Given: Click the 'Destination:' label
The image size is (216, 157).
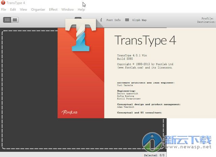Looking at the screenshot, I should coord(206,22).
